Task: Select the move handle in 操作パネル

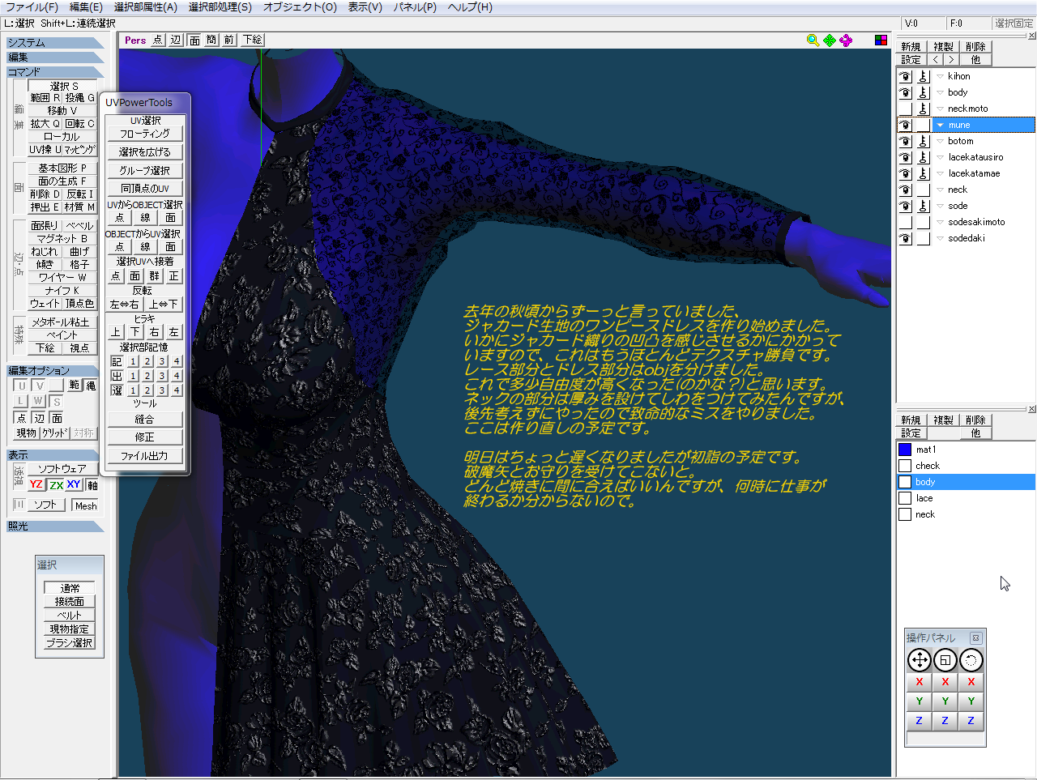Action: [x=920, y=661]
